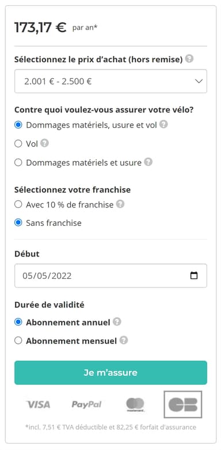
Task: Open Abonnement annuel help icon
Action: [x=117, y=322]
